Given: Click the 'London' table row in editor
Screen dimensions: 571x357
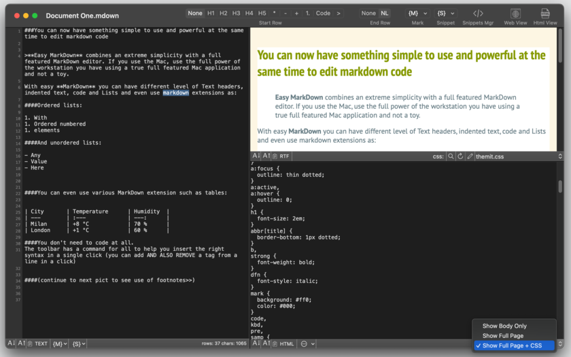Looking at the screenshot, I should [97, 231].
